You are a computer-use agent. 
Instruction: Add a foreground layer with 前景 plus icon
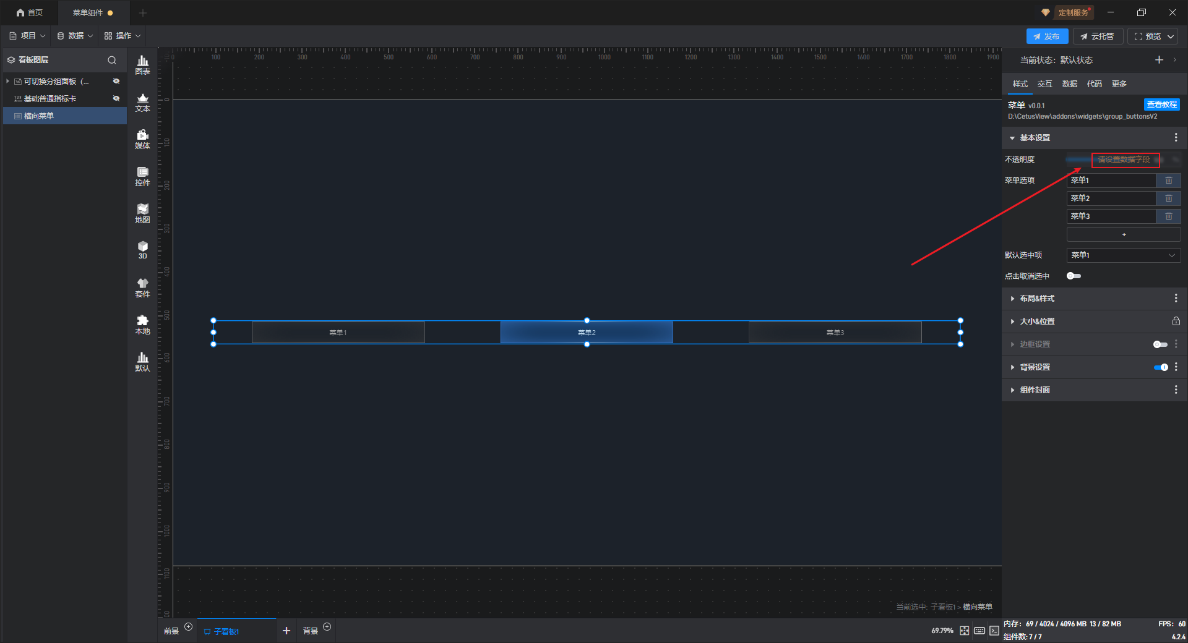[x=189, y=627]
